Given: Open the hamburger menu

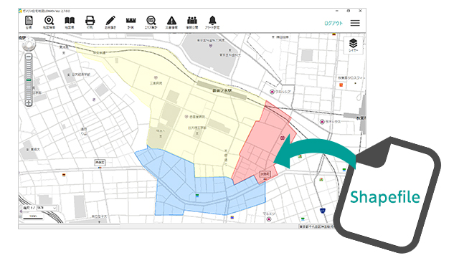Looking at the screenshot, I should [x=355, y=23].
